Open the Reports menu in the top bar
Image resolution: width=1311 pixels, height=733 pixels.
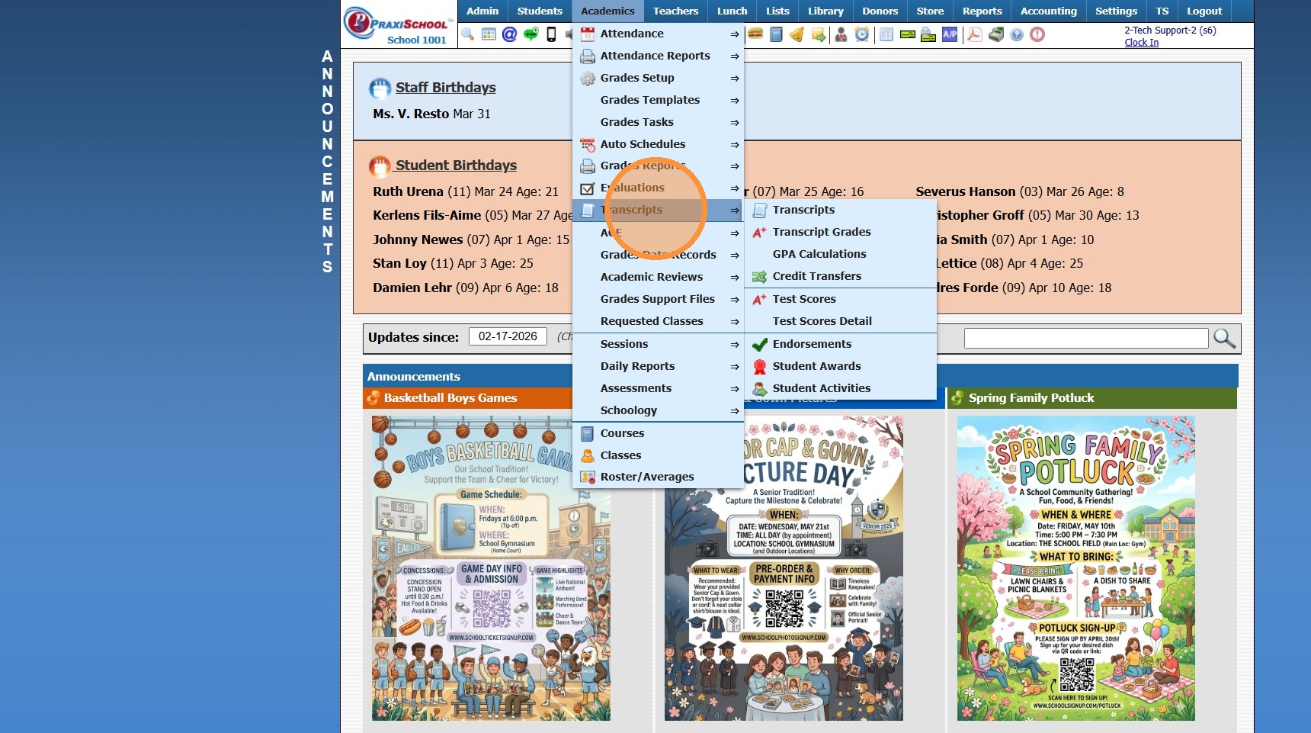pyautogui.click(x=982, y=11)
